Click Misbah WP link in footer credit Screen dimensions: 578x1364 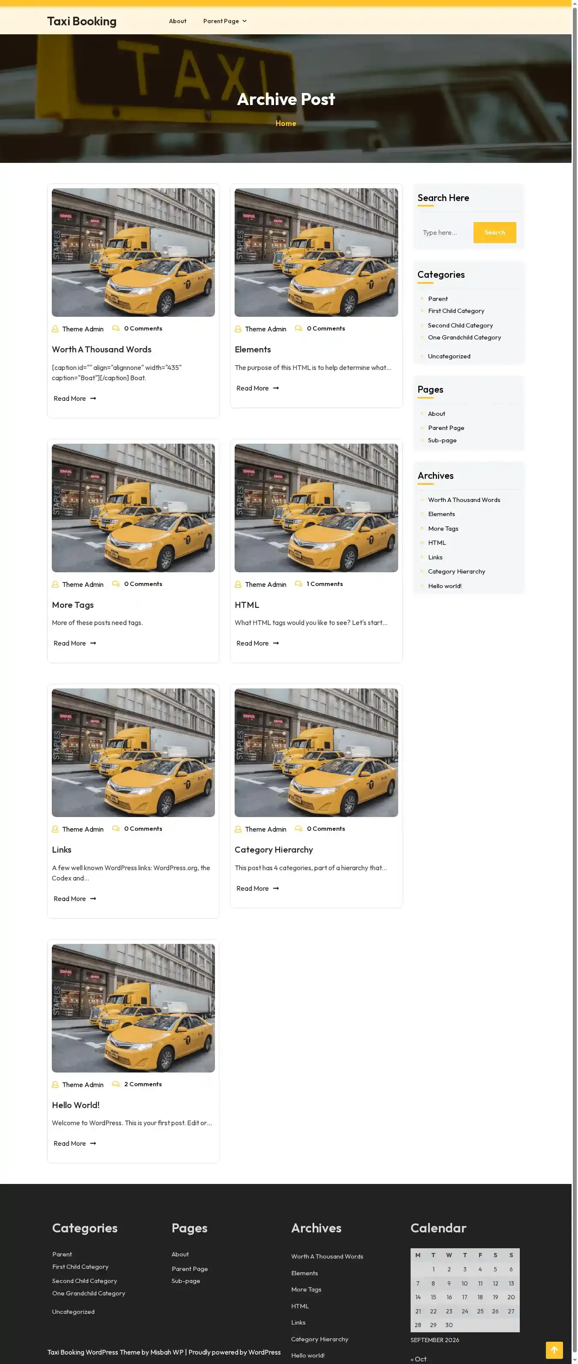pyautogui.click(x=167, y=1352)
